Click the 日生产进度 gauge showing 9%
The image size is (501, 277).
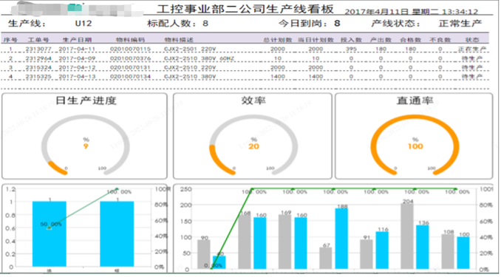[85, 146]
